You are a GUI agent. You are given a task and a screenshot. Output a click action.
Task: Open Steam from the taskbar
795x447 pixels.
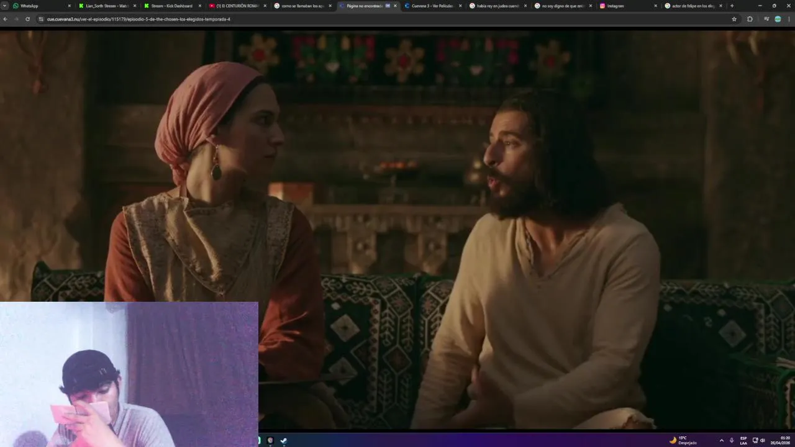pos(284,440)
